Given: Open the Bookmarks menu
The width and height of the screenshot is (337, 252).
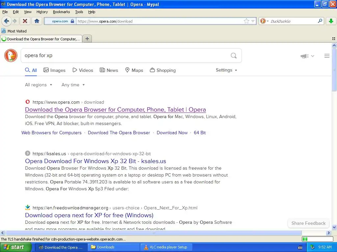Looking at the screenshot, I should 61,12.
